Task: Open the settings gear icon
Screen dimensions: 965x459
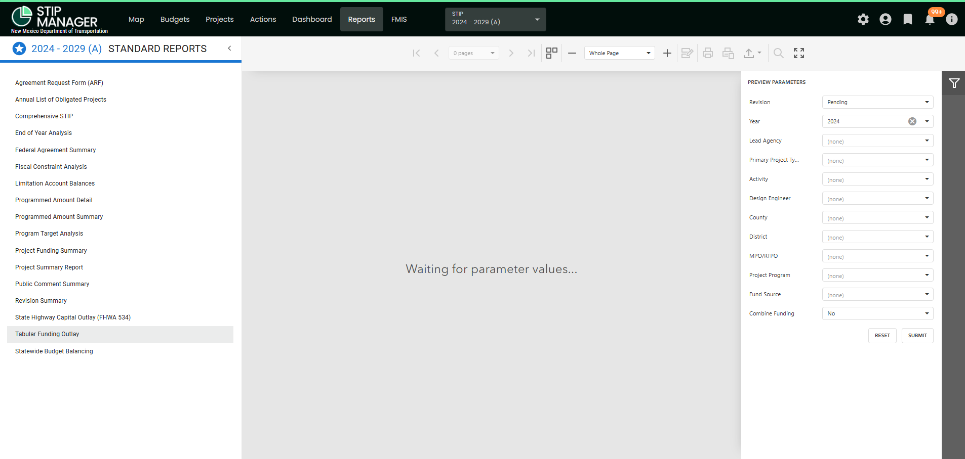Action: [x=863, y=19]
